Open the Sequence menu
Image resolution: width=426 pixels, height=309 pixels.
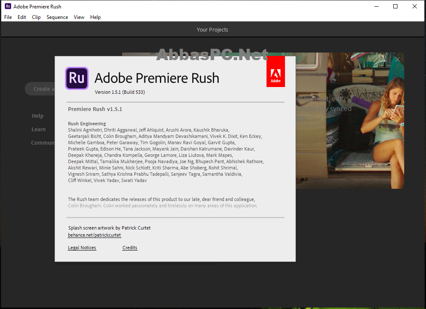(57, 17)
